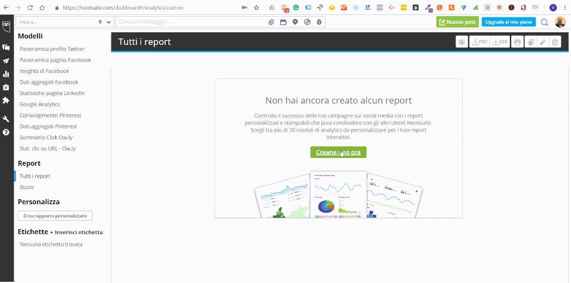Click the 'Creane uno ora' button
This screenshot has width=571, height=283.
pyautogui.click(x=338, y=152)
